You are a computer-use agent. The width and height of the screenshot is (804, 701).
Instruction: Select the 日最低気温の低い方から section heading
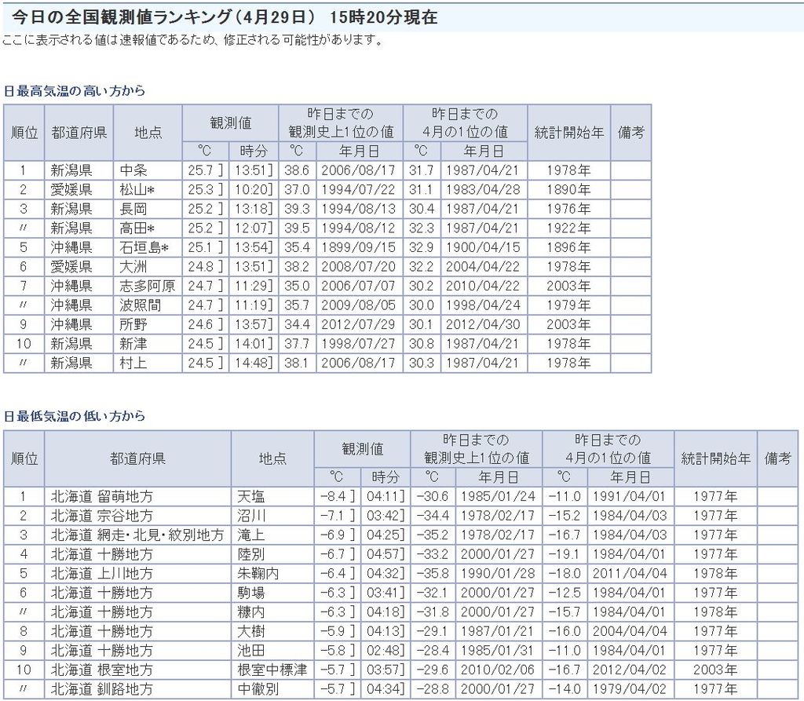pos(75,416)
